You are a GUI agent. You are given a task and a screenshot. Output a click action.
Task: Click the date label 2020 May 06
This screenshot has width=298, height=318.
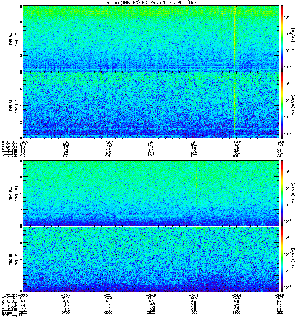(x=13, y=315)
